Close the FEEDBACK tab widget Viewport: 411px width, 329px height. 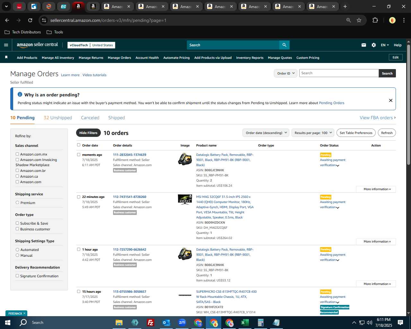click(x=24, y=313)
